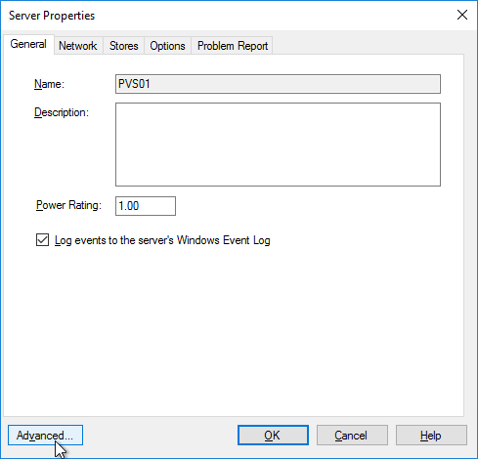
Task: Open the Stores tab
Action: click(123, 46)
